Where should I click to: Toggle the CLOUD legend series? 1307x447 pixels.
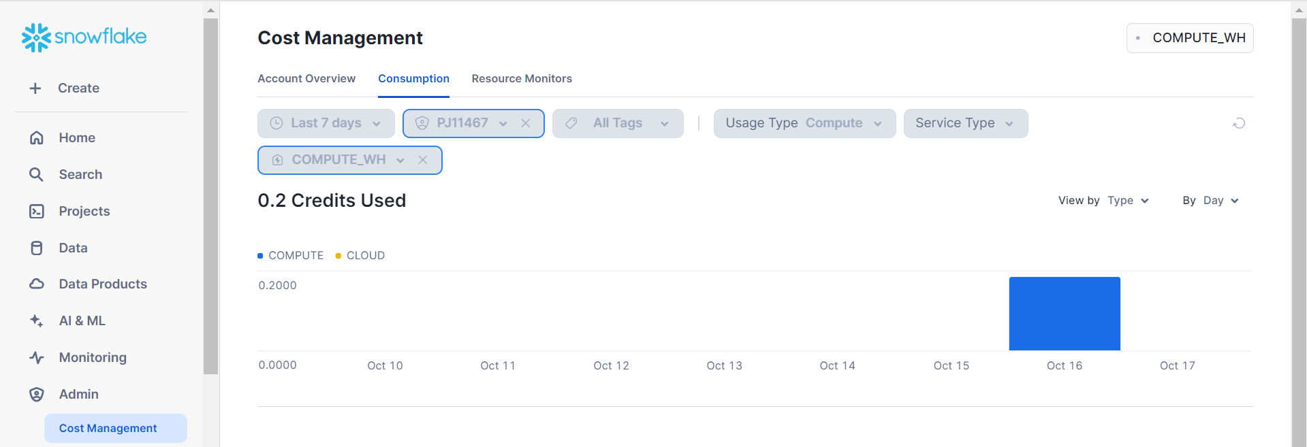tap(360, 256)
